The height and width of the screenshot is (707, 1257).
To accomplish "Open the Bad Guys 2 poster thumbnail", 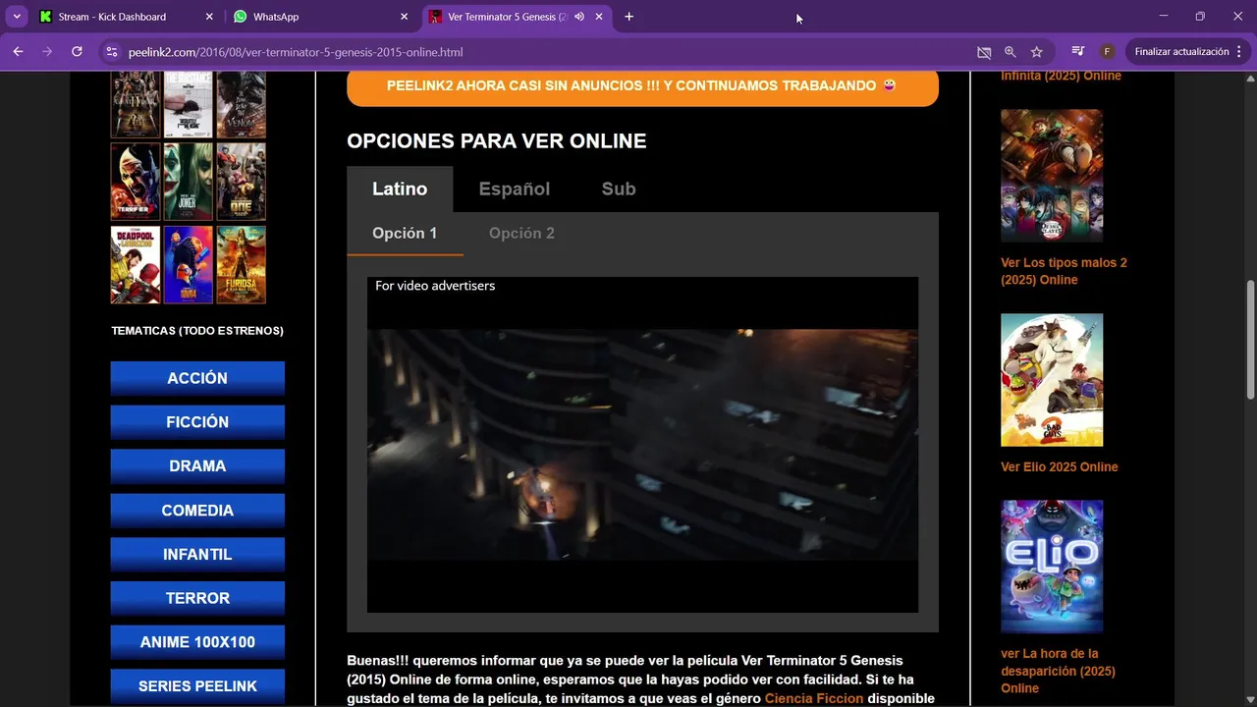I will pyautogui.click(x=1052, y=380).
